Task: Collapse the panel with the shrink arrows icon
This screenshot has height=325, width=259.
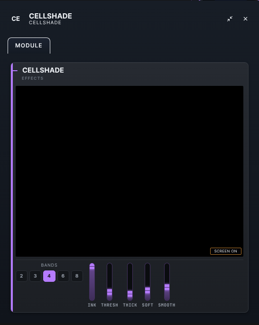Action: (x=230, y=19)
